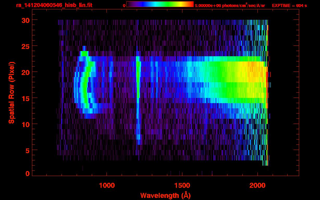Click the 5.00000e+06 photons/cm²/sec/A/sr label
The image size is (320, 200).
point(230,5)
